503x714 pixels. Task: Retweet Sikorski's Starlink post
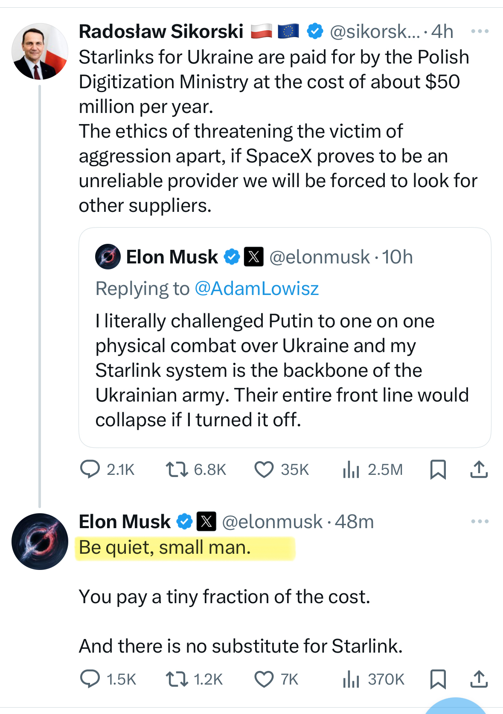point(177,469)
